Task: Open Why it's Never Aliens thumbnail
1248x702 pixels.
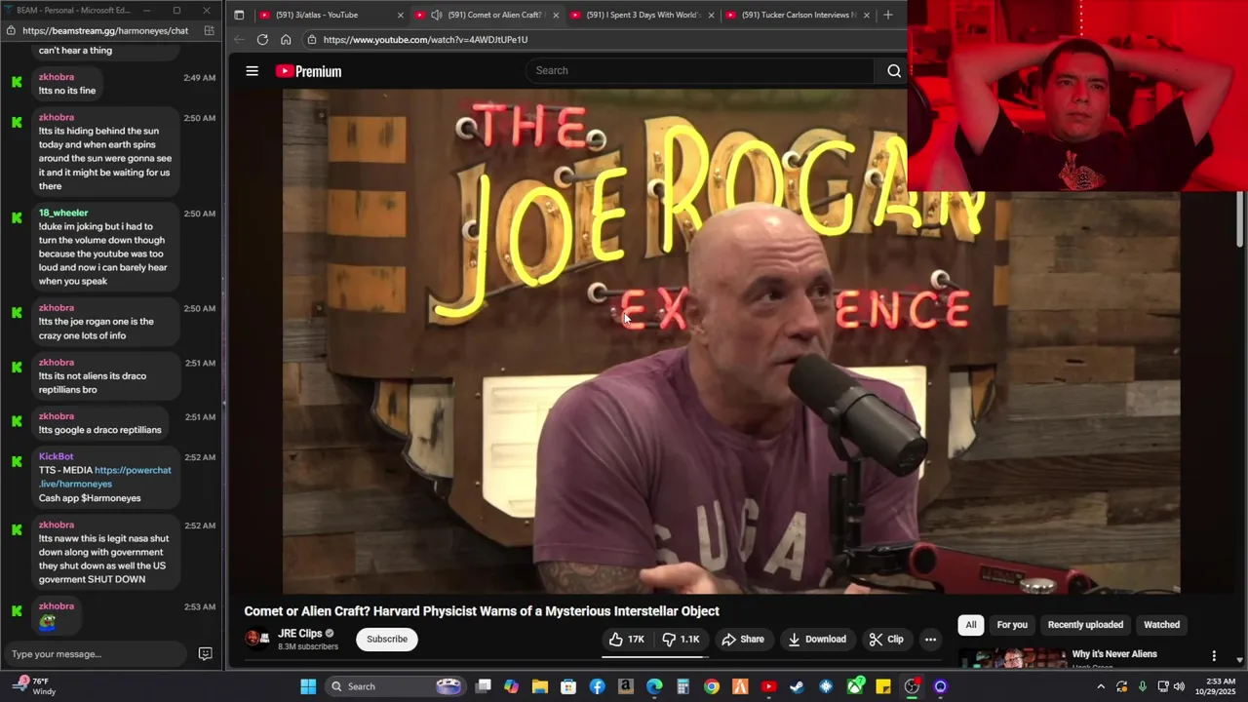Action: pyautogui.click(x=1012, y=658)
